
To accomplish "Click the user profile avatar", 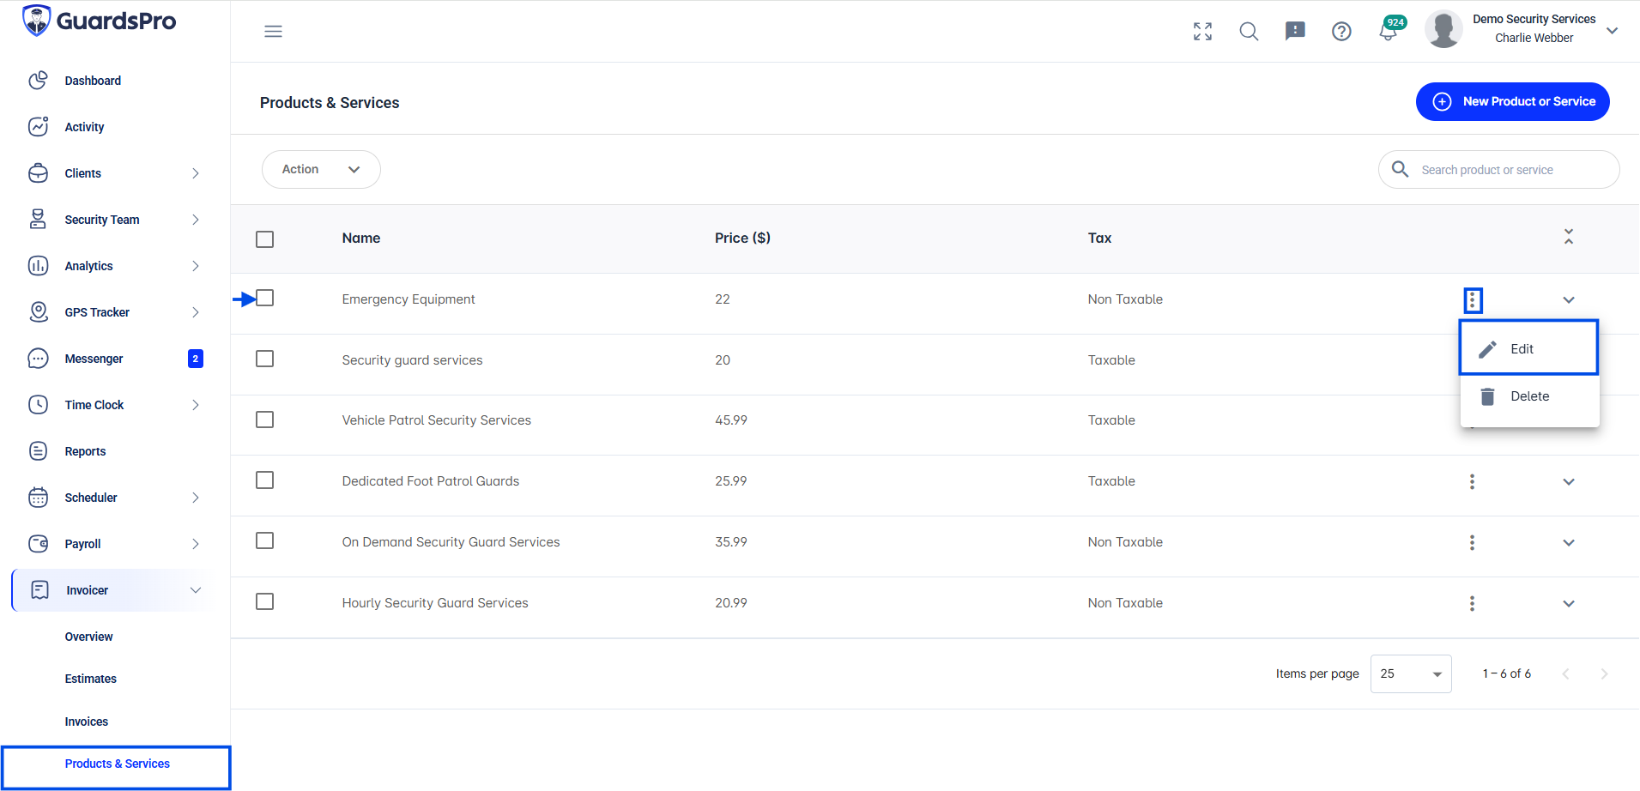I will point(1443,29).
